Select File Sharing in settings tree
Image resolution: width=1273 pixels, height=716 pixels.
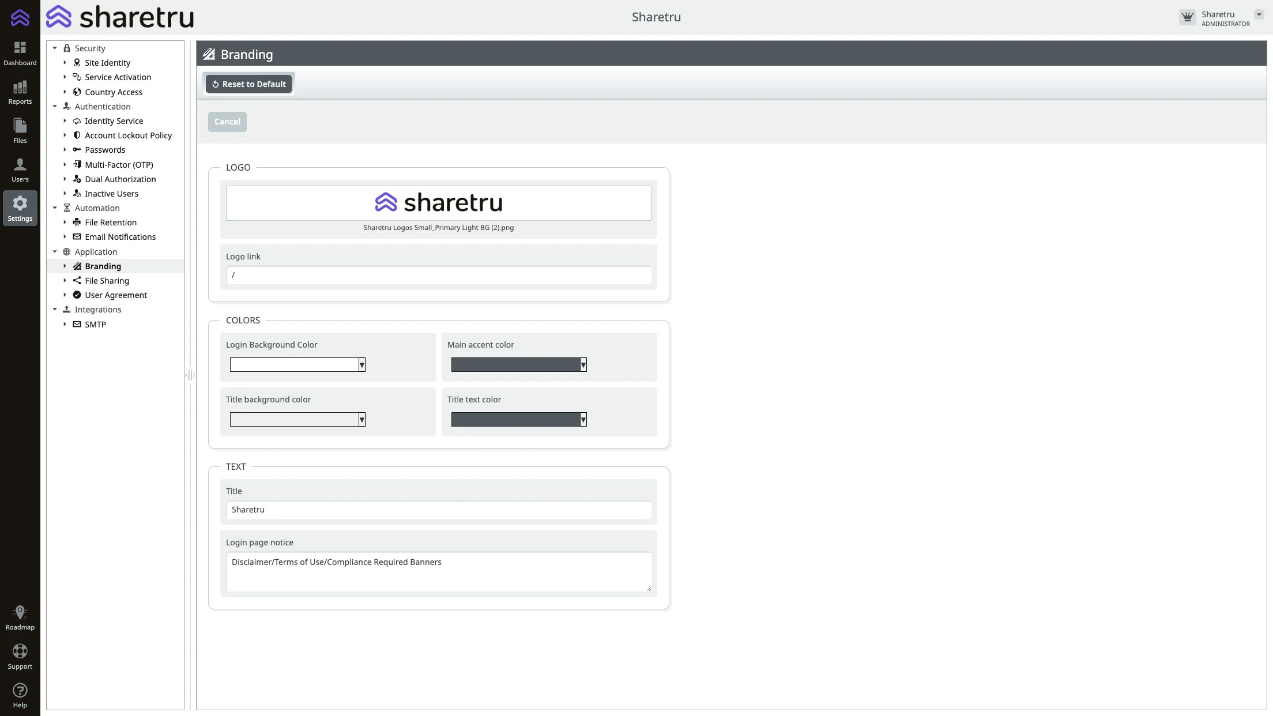[x=107, y=281]
